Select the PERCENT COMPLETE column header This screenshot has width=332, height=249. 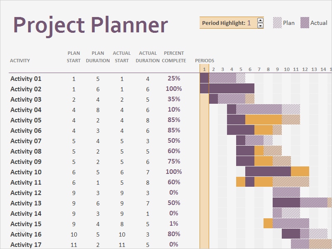coord(174,57)
